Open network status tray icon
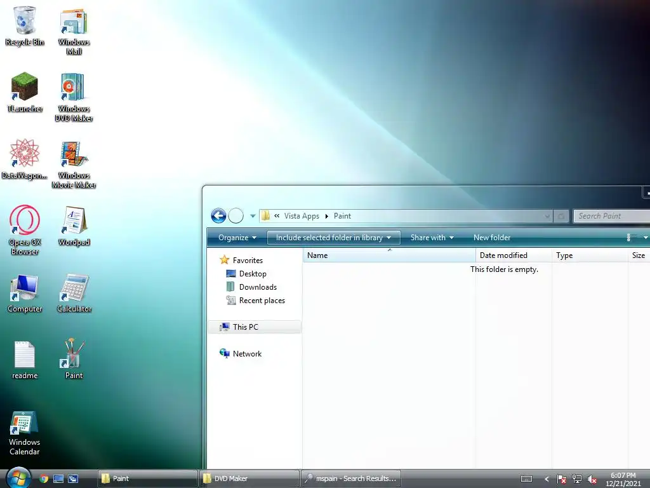650x488 pixels. (576, 479)
